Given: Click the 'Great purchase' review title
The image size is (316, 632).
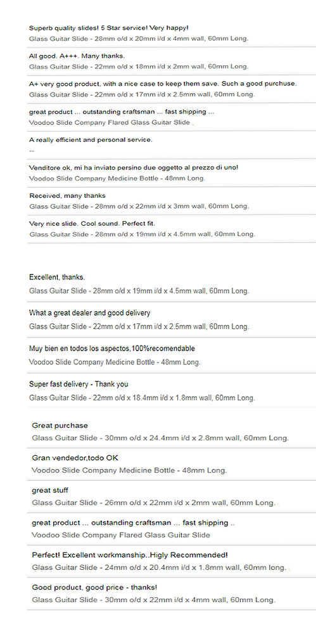Looking at the screenshot, I should pos(60,425).
